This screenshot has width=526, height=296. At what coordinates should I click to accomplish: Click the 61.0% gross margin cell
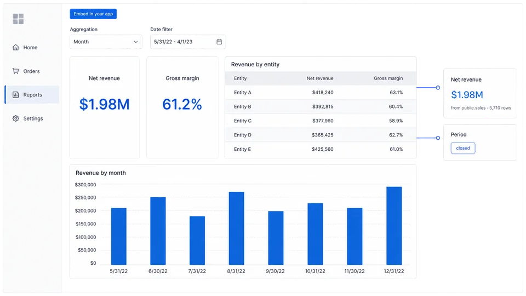point(396,149)
